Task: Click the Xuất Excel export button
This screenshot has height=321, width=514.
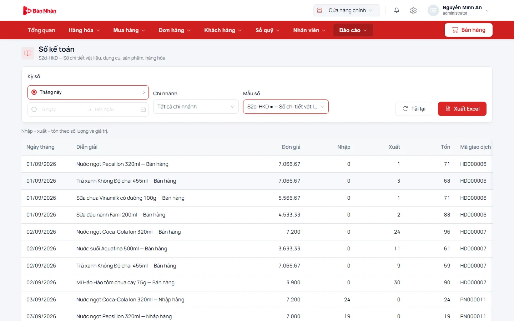Action: click(462, 109)
